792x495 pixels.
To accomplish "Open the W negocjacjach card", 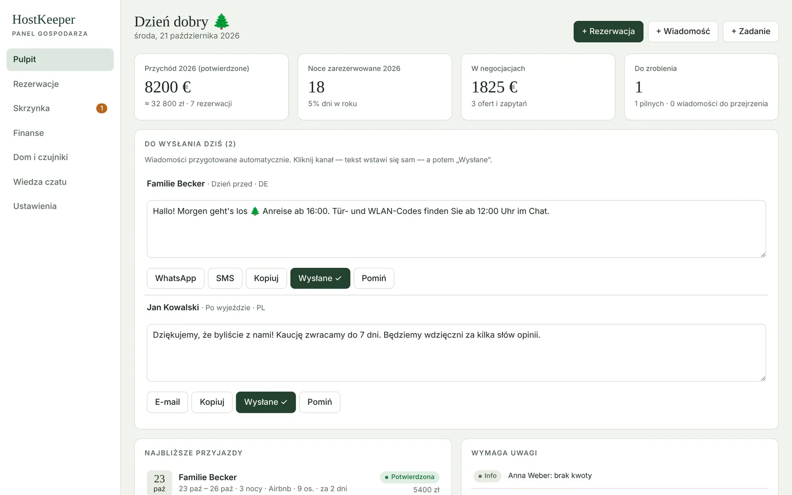I will pyautogui.click(x=538, y=87).
